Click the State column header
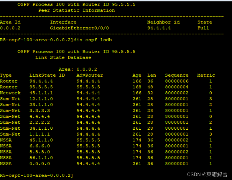Image resolution: width=232 pixels, height=180 pixels. point(205,22)
